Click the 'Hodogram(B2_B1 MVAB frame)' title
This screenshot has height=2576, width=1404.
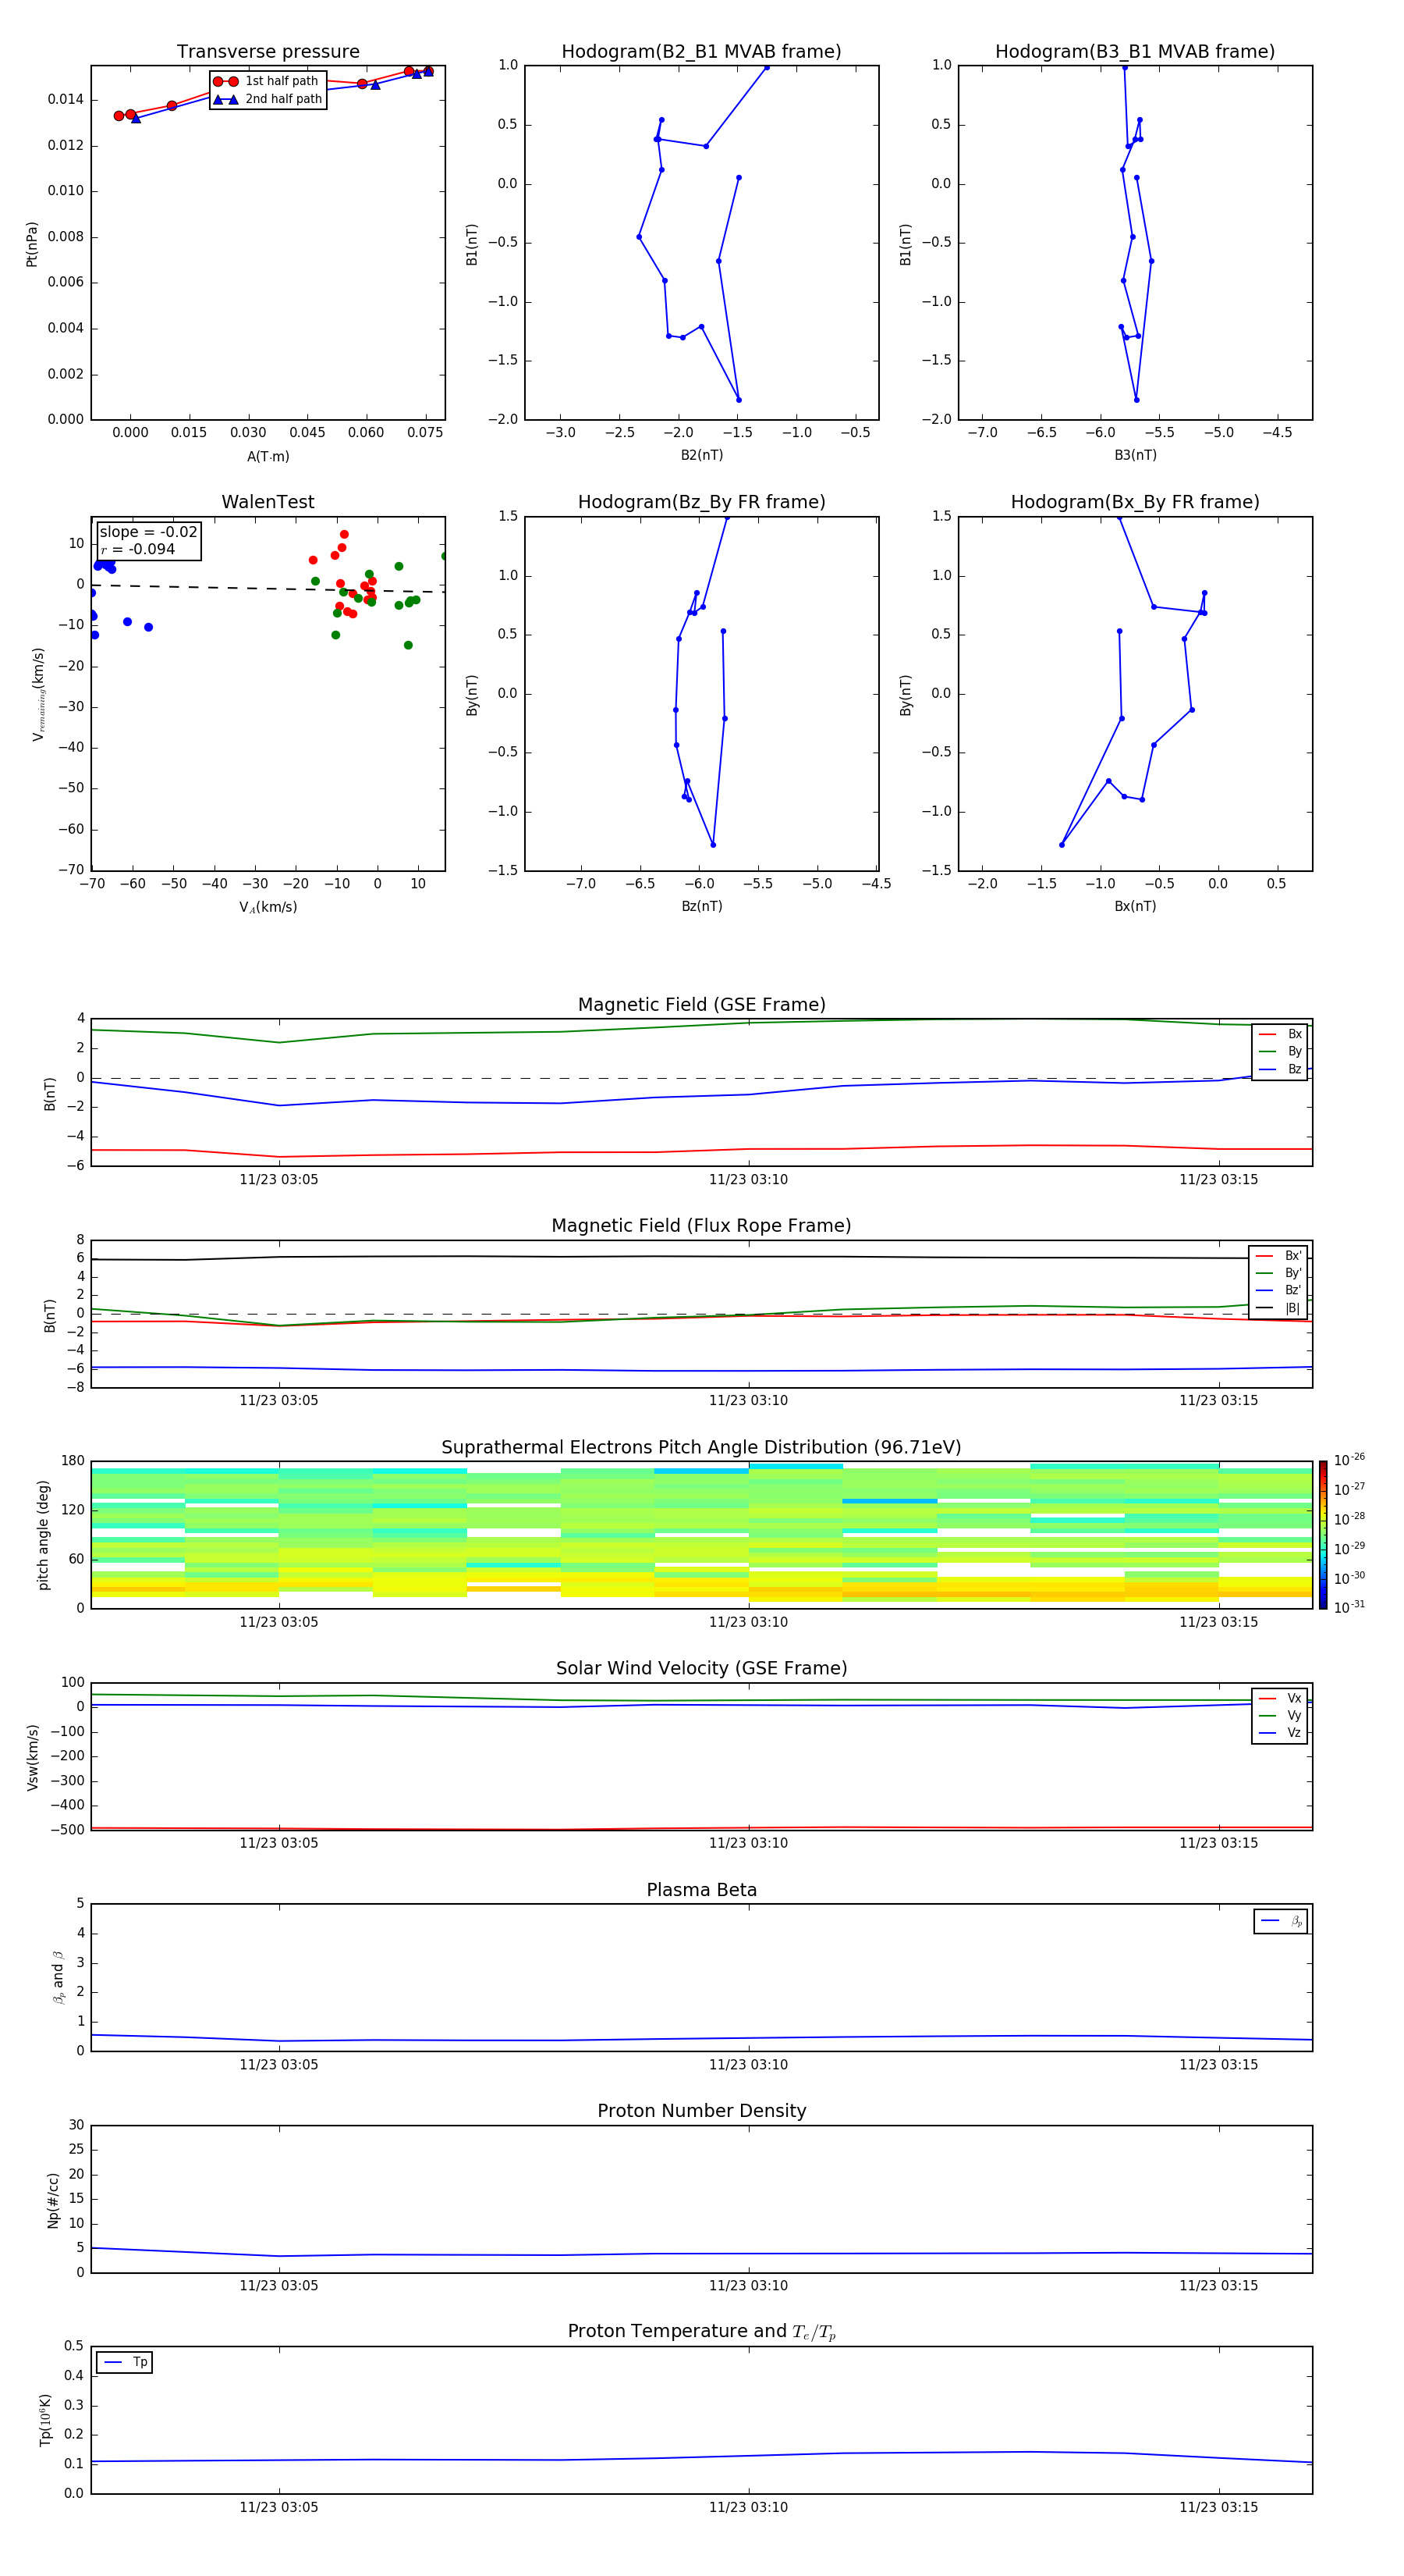[x=701, y=52]
